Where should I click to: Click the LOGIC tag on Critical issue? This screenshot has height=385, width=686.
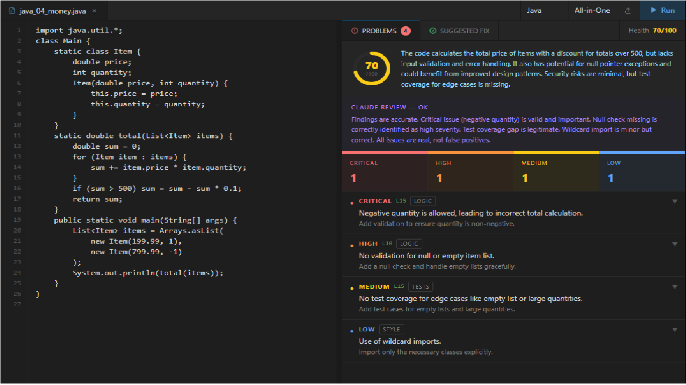point(423,201)
